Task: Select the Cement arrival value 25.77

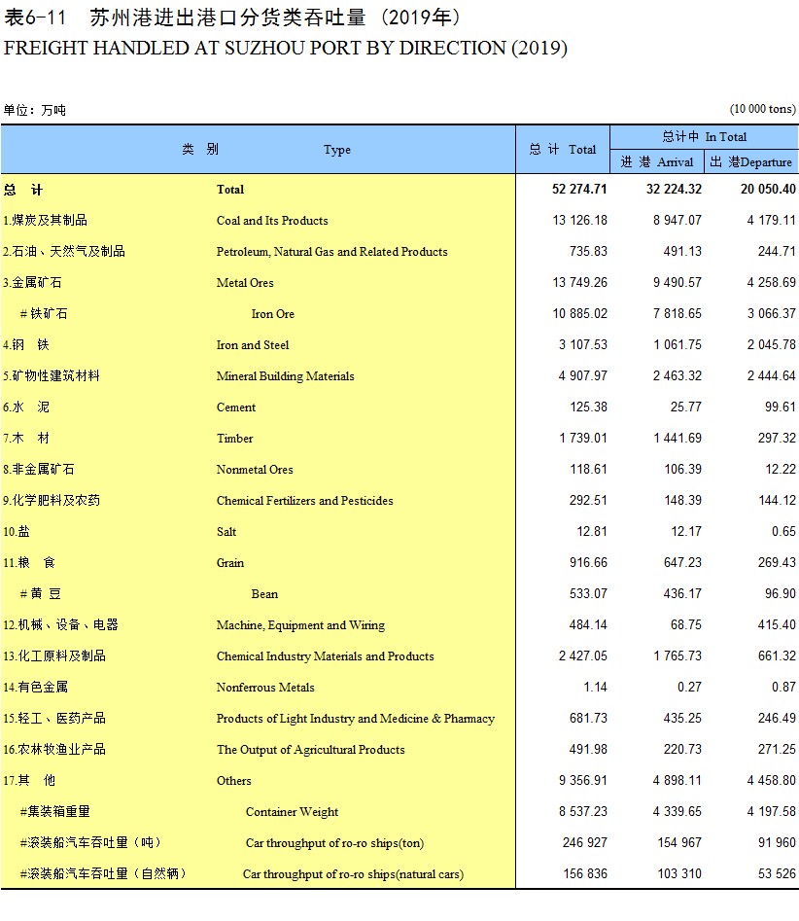Action: (x=685, y=407)
